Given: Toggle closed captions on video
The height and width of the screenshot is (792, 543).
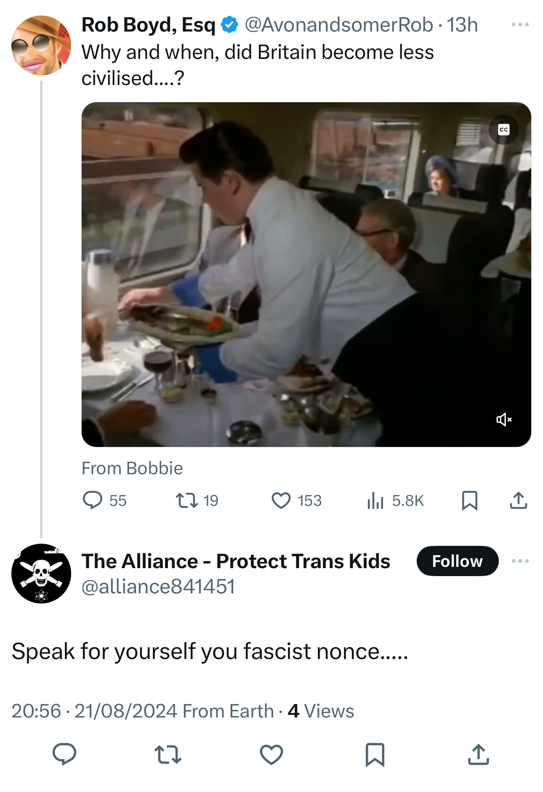Looking at the screenshot, I should click(503, 130).
